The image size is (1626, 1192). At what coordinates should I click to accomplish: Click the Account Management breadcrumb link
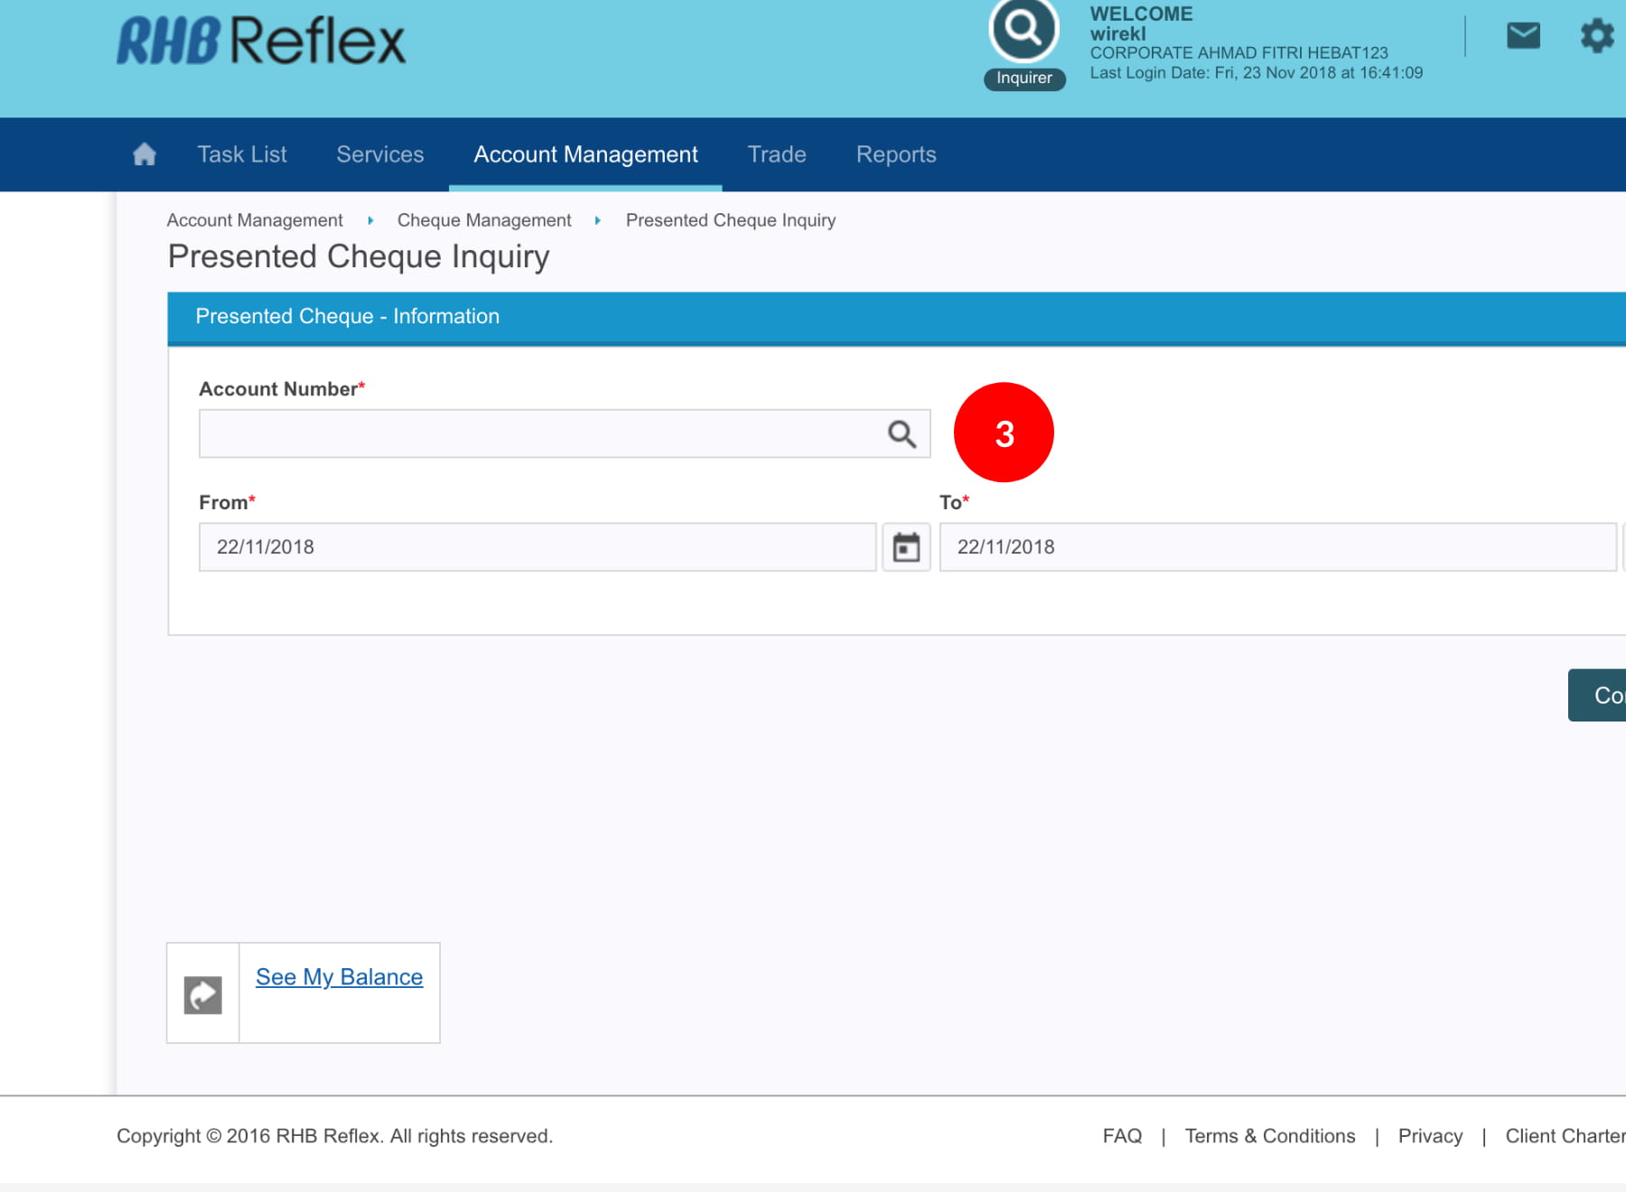point(255,220)
